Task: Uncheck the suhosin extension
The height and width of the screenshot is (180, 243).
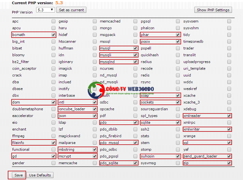Action: tap(178, 156)
